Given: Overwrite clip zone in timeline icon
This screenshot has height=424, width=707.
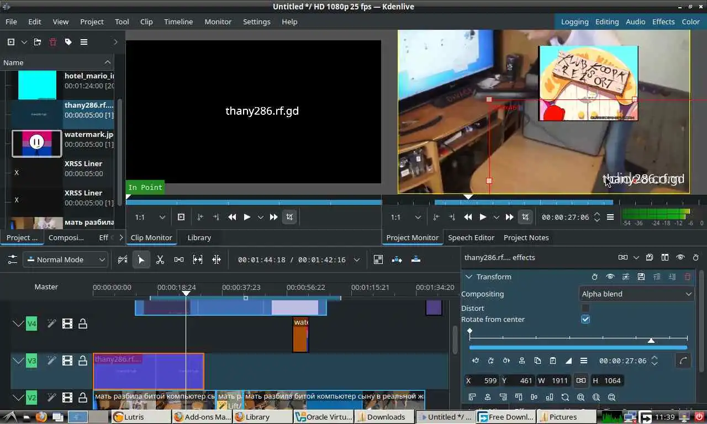Looking at the screenshot, I should coord(416,259).
